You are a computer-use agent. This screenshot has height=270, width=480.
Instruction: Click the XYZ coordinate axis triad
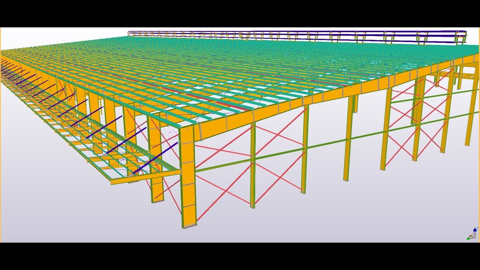point(472,233)
